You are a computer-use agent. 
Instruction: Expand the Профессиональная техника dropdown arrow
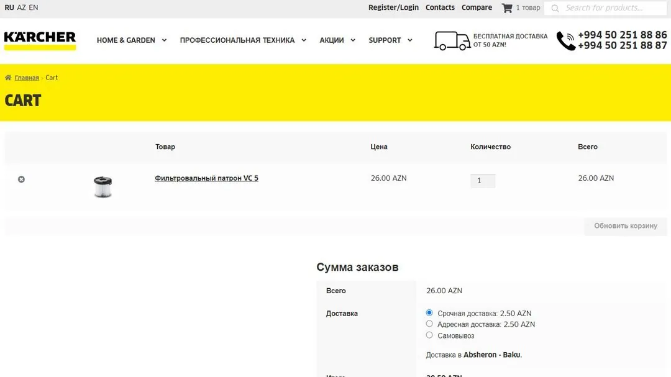304,40
